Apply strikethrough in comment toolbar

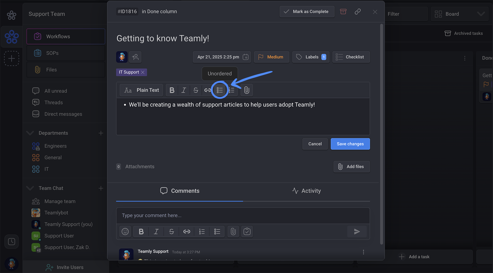click(171, 231)
